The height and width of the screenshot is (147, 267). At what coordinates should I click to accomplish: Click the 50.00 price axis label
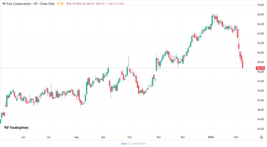(260, 100)
